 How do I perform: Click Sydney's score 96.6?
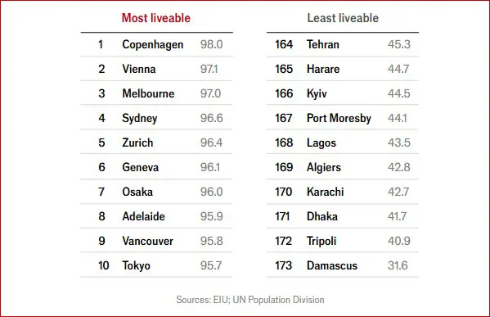(212, 118)
